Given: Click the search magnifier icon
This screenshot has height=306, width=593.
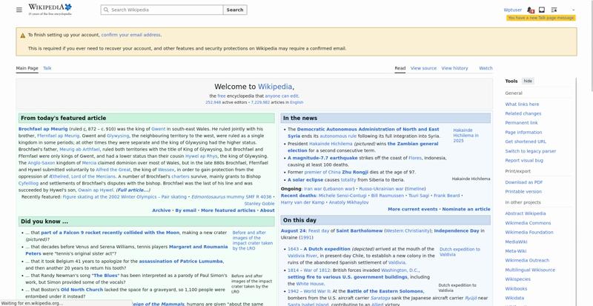Looking at the screenshot, I should [106, 10].
